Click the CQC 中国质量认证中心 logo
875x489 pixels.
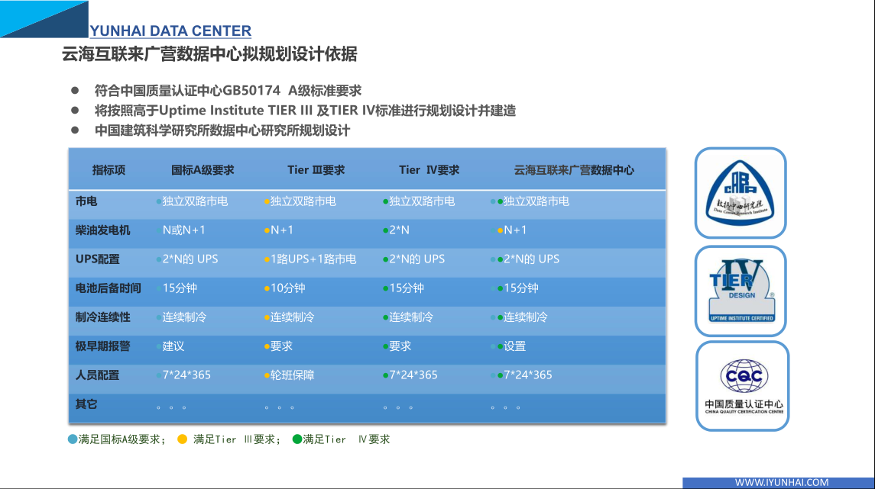743,385
